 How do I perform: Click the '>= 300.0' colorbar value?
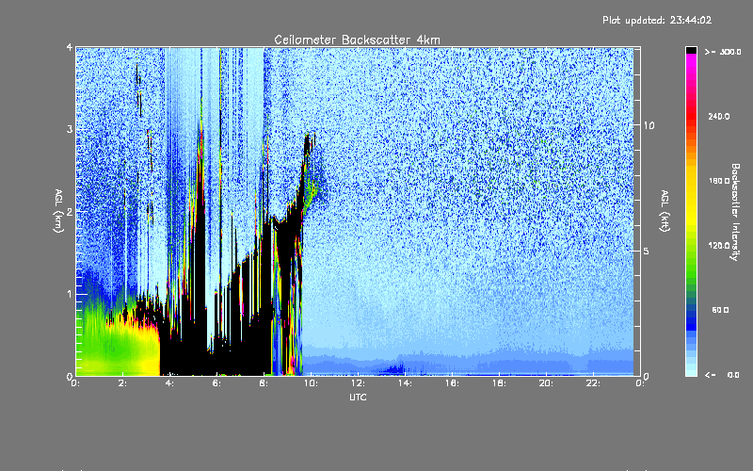(x=723, y=52)
